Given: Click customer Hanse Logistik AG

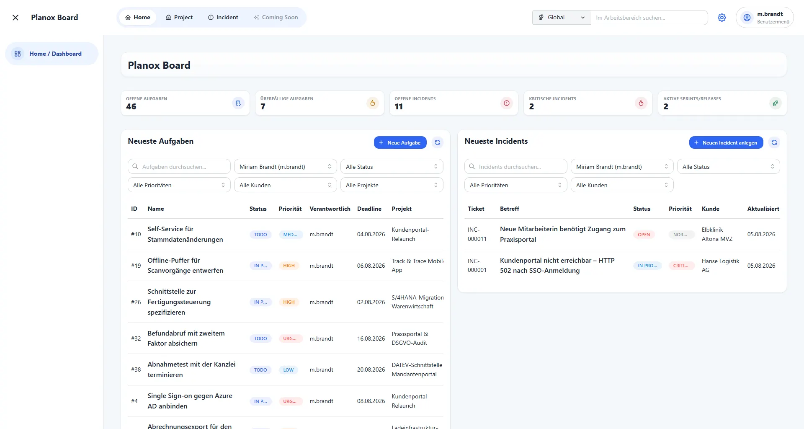Looking at the screenshot, I should (720, 265).
